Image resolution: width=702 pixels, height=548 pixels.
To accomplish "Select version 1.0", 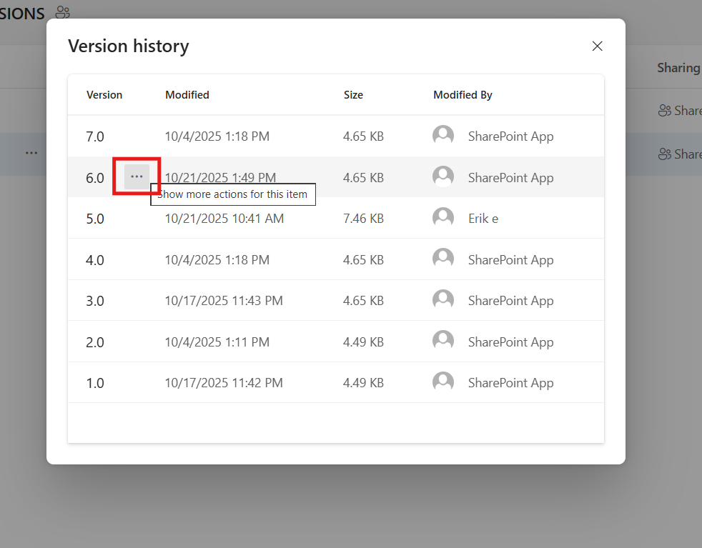I will point(95,383).
